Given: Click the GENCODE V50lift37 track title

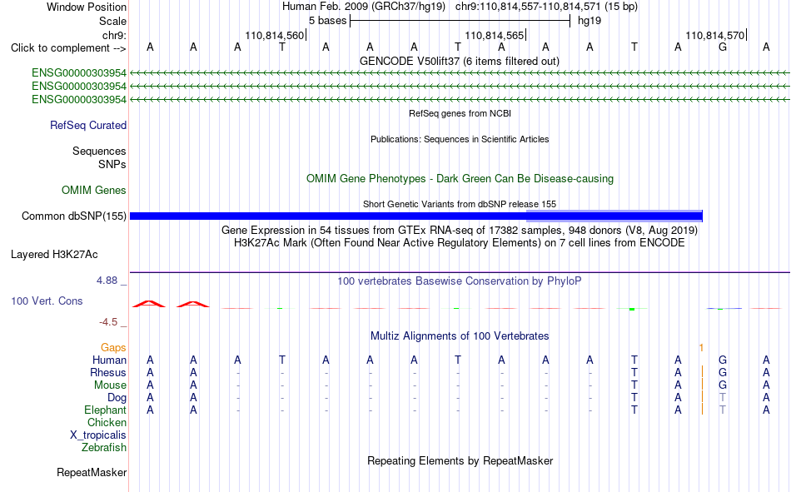Looking at the screenshot, I should point(459,61).
